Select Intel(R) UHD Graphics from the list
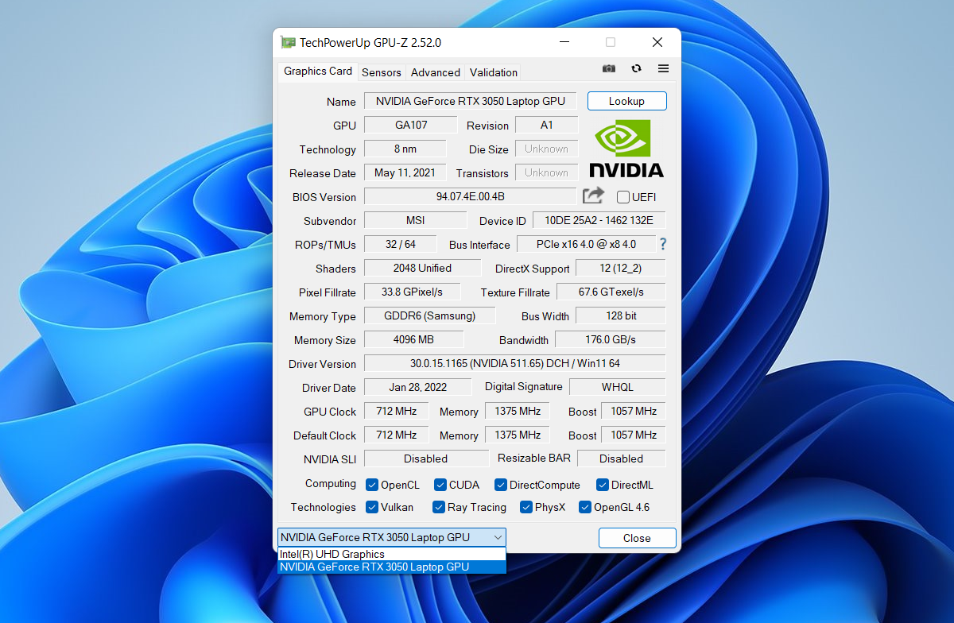Viewport: 954px width, 623px height. [391, 554]
